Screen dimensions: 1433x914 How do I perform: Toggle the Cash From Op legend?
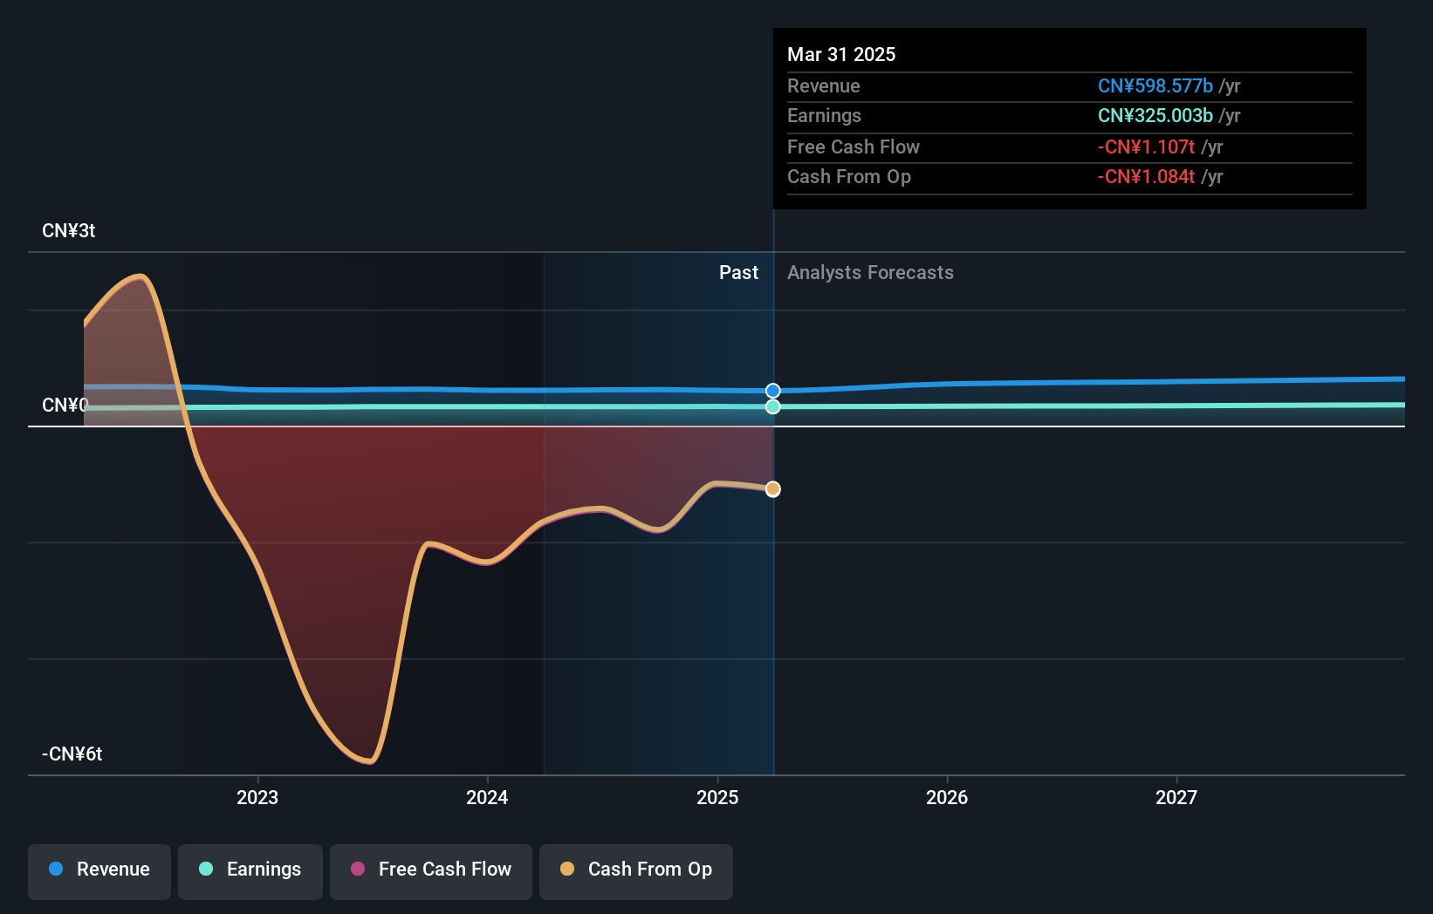(636, 871)
